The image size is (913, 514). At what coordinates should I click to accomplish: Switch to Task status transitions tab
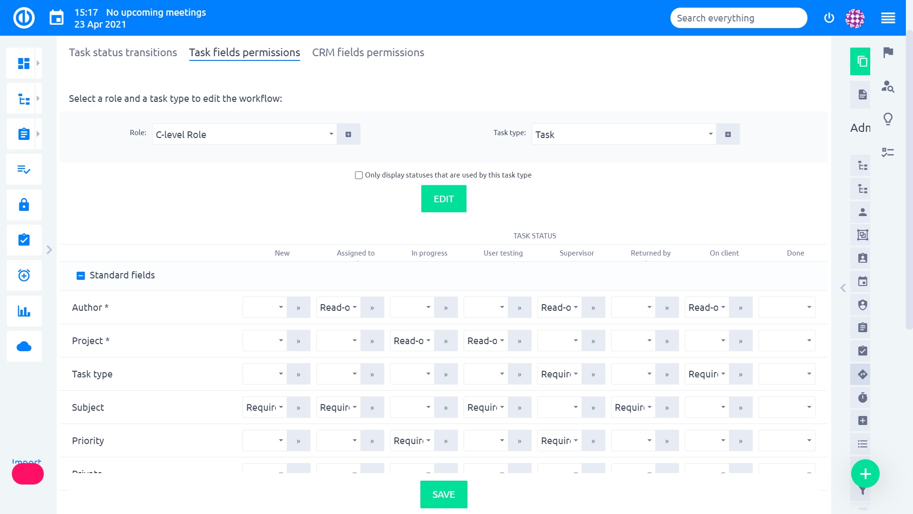[122, 52]
